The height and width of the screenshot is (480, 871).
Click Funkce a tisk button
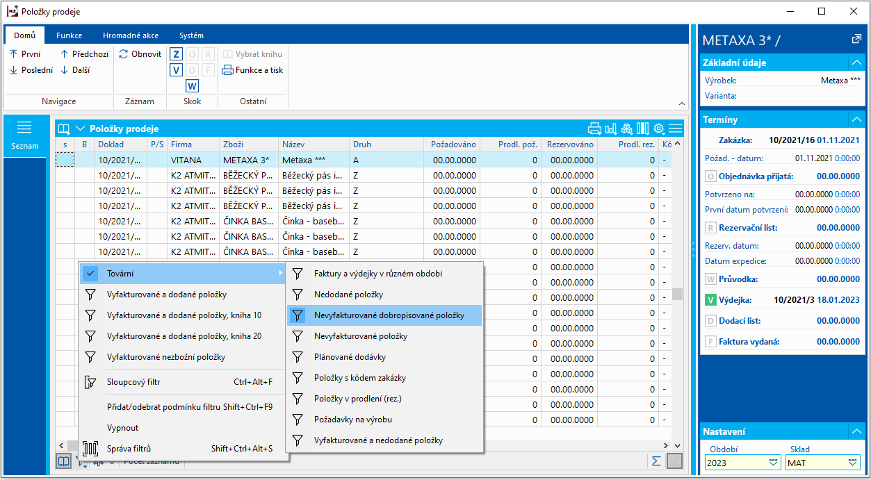(252, 70)
